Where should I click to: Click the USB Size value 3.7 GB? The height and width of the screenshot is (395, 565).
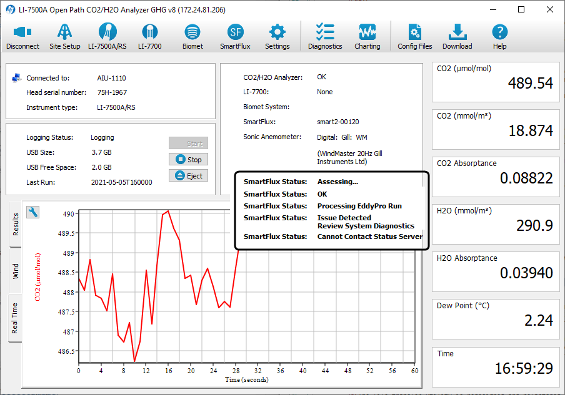(102, 152)
